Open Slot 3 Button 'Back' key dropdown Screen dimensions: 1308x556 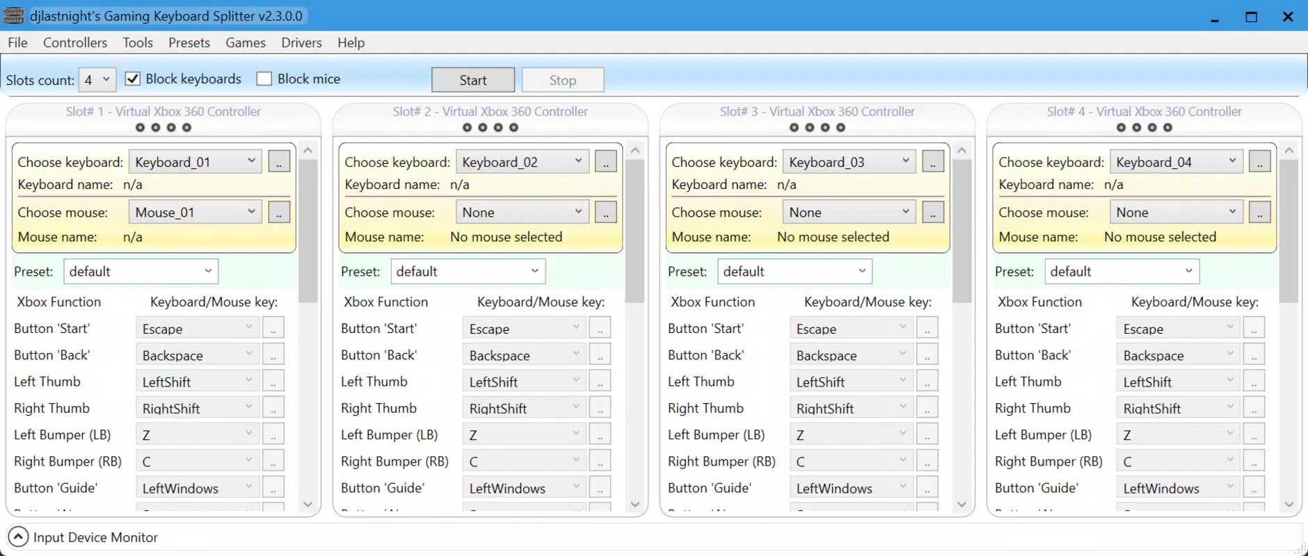coord(852,354)
